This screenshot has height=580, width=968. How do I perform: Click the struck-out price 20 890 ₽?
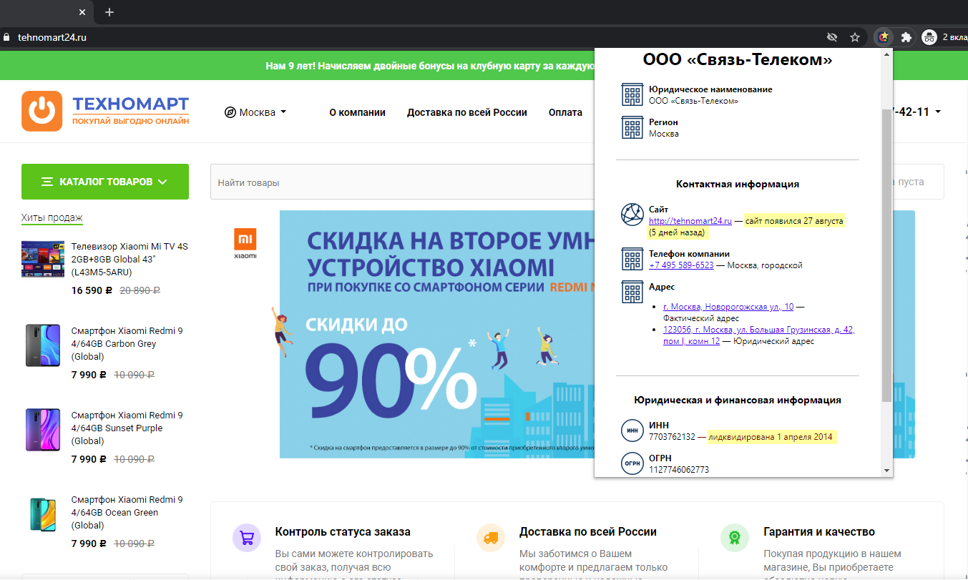[x=140, y=291]
